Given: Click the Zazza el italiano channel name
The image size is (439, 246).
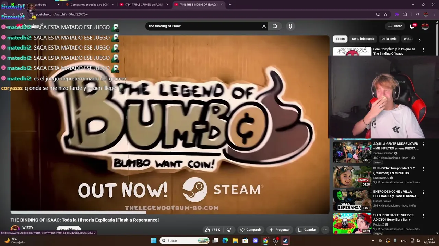Looking at the screenshot, I should (x=383, y=153).
